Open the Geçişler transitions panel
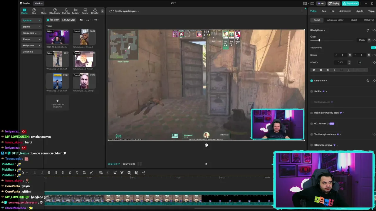This screenshot has height=211, width=376. [x=75, y=11]
